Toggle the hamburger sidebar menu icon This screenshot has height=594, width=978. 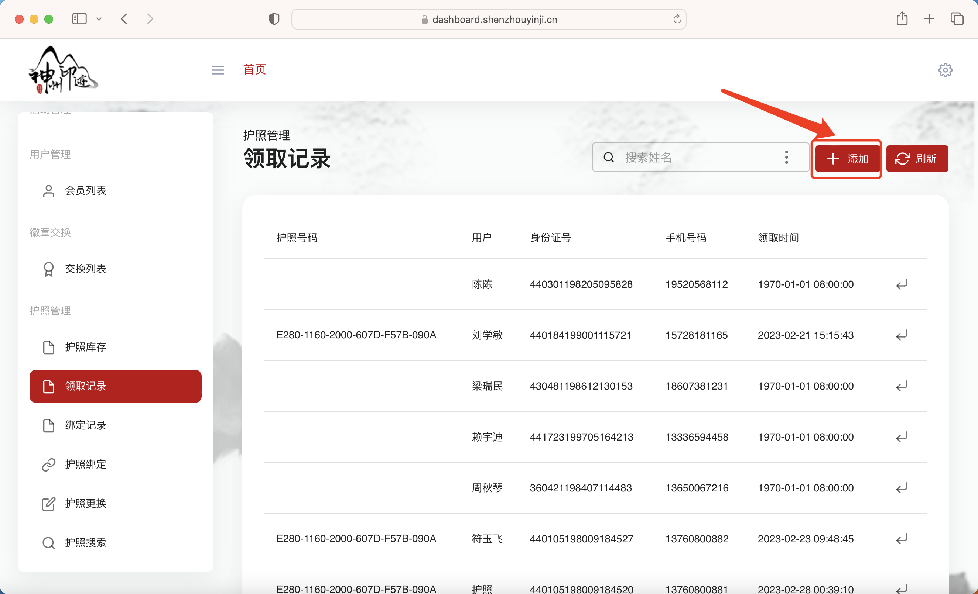[x=218, y=70]
